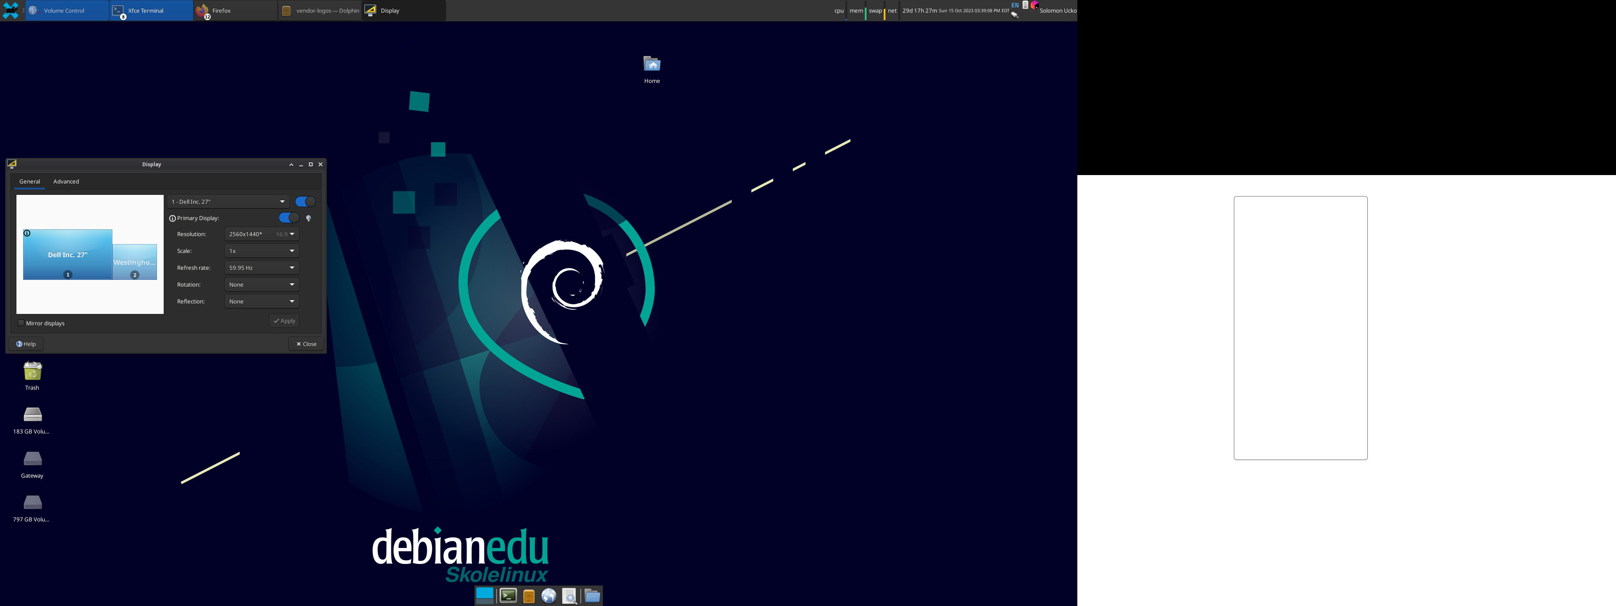This screenshot has width=1616, height=606.
Task: Open the Home folder dock icon
Action: tap(592, 596)
